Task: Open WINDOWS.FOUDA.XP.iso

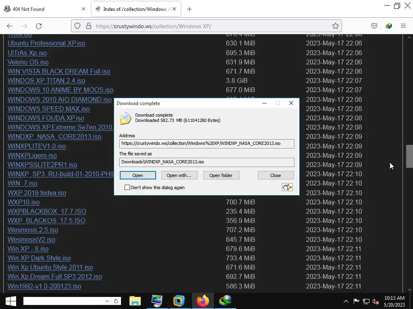Action: coord(46,118)
